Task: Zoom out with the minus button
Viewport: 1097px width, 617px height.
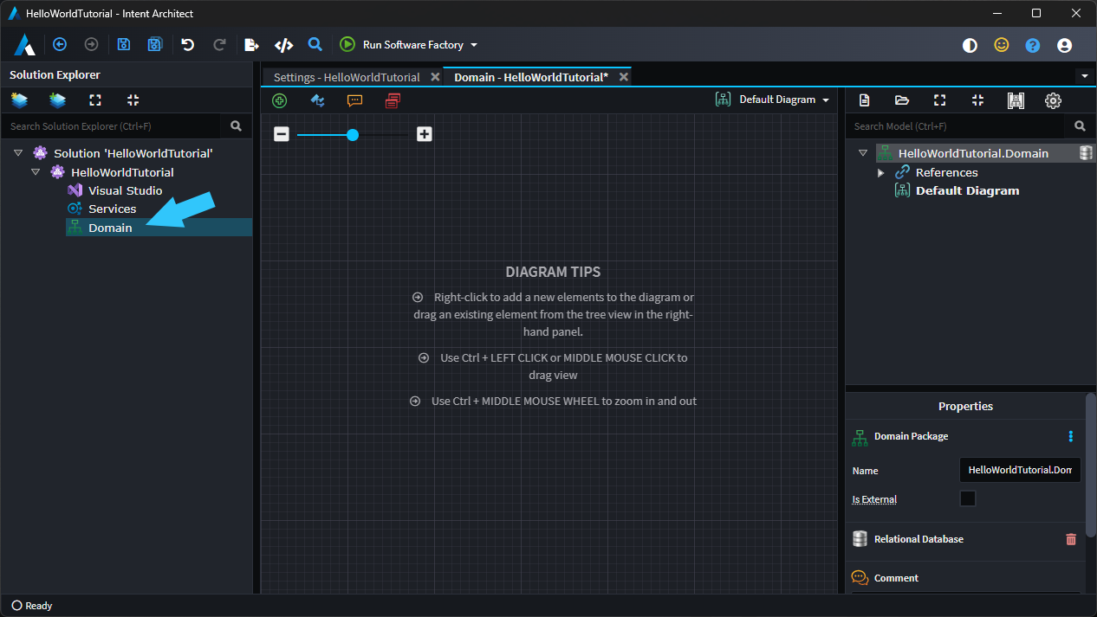Action: [282, 134]
